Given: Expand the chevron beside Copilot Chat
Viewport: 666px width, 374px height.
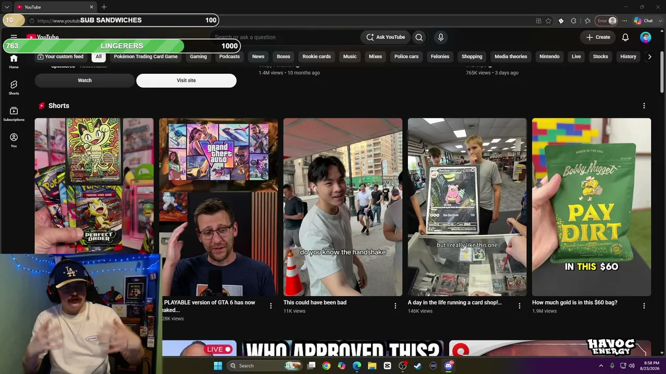Looking at the screenshot, I should point(659,21).
